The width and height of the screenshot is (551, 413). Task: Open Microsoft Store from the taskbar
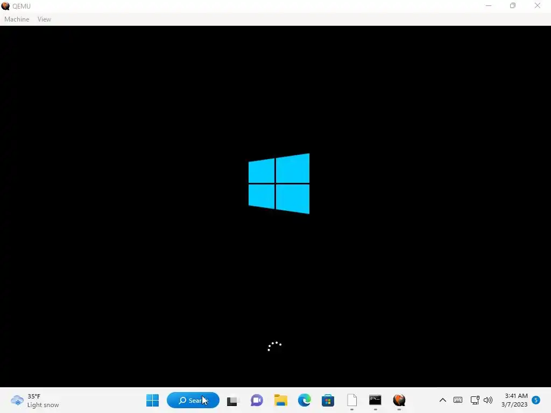[x=328, y=400]
